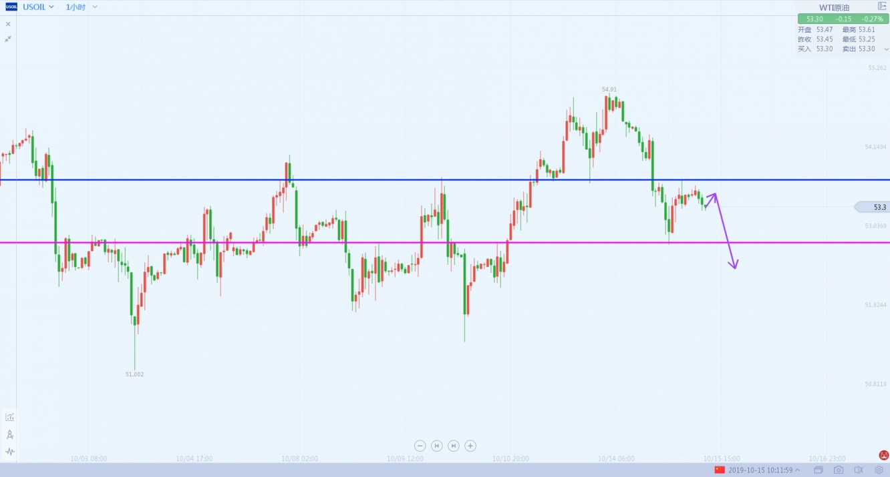Open the USOIL symbol dropdown
This screenshot has height=477, width=890.
click(51, 7)
